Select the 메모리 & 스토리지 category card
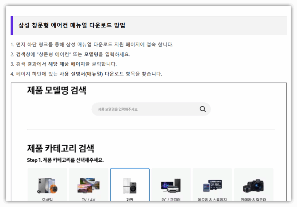This screenshot has width=297, height=207. point(212,184)
